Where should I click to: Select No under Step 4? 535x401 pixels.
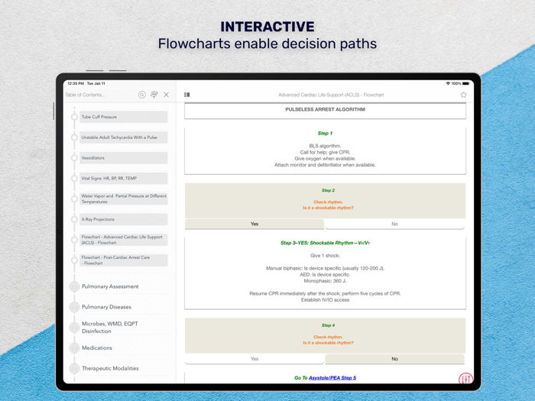(x=395, y=359)
